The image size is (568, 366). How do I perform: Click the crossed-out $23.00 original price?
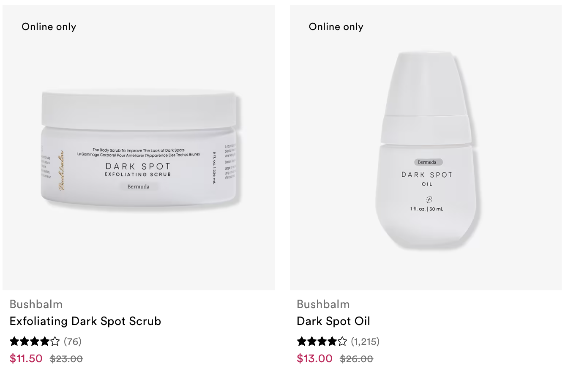(66, 359)
